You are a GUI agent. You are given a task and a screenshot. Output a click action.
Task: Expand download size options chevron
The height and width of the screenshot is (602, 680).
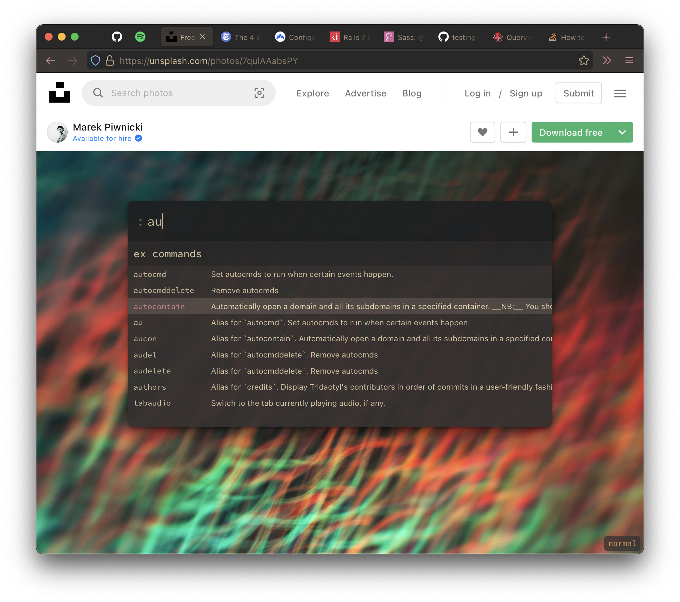point(622,132)
